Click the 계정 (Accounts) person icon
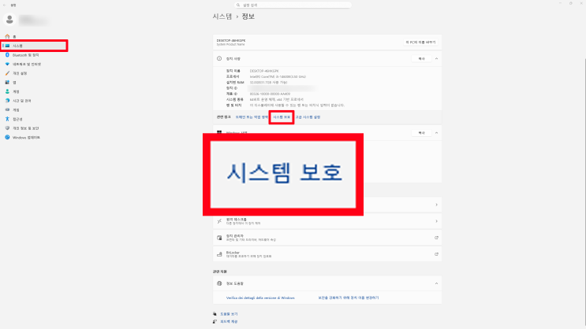 [x=7, y=91]
